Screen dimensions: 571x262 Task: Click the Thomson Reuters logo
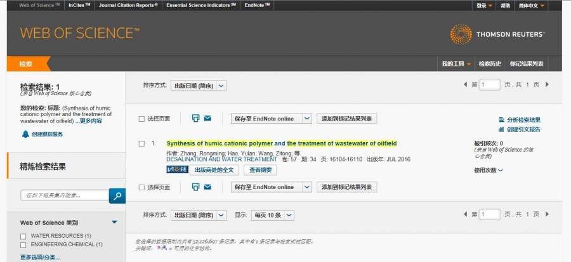coord(497,34)
